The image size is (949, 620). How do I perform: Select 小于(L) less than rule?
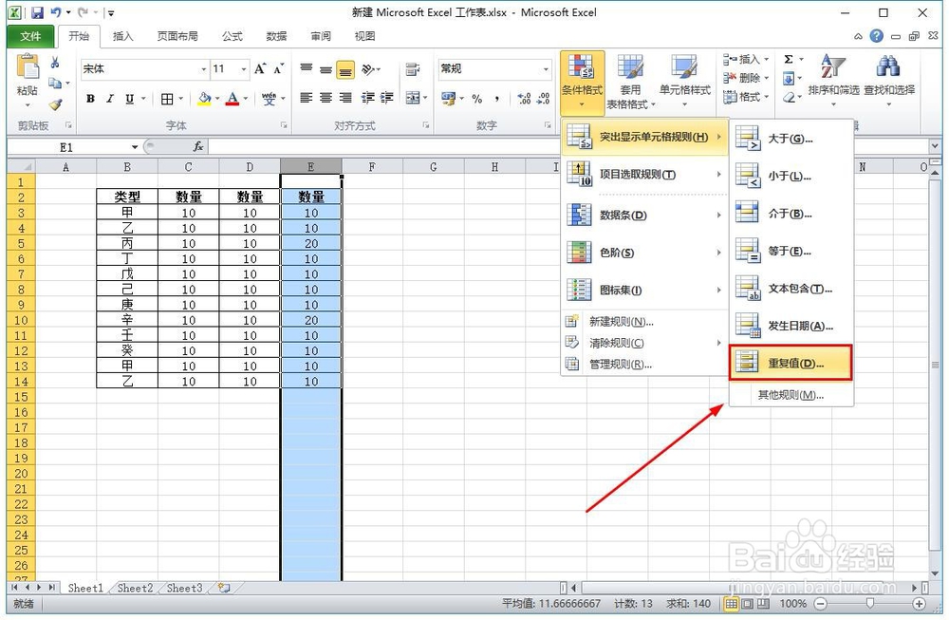tap(791, 177)
